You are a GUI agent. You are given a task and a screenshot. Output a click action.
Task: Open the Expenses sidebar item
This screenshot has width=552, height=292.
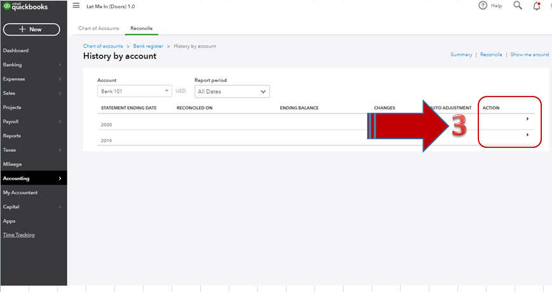pos(14,79)
